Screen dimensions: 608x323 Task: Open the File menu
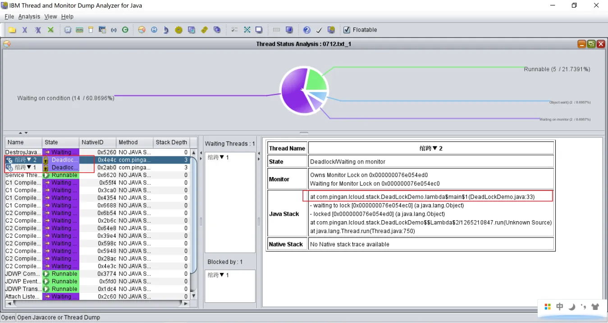coord(9,17)
